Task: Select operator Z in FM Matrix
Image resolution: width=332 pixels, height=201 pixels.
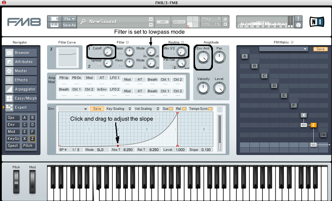Action: (x=313, y=125)
